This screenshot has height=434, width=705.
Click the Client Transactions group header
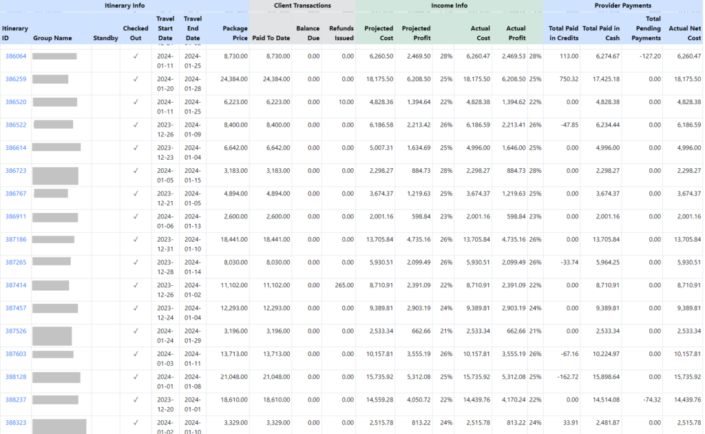pos(302,6)
